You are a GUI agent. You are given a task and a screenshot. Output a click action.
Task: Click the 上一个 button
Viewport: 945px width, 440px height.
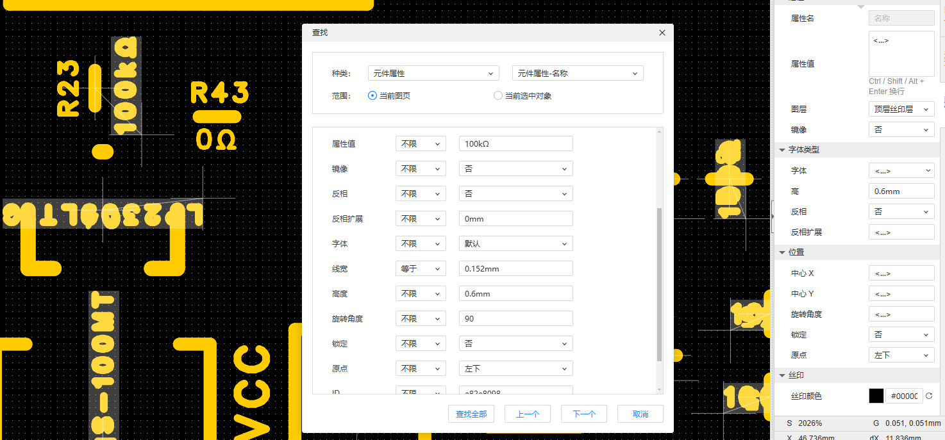pos(527,414)
